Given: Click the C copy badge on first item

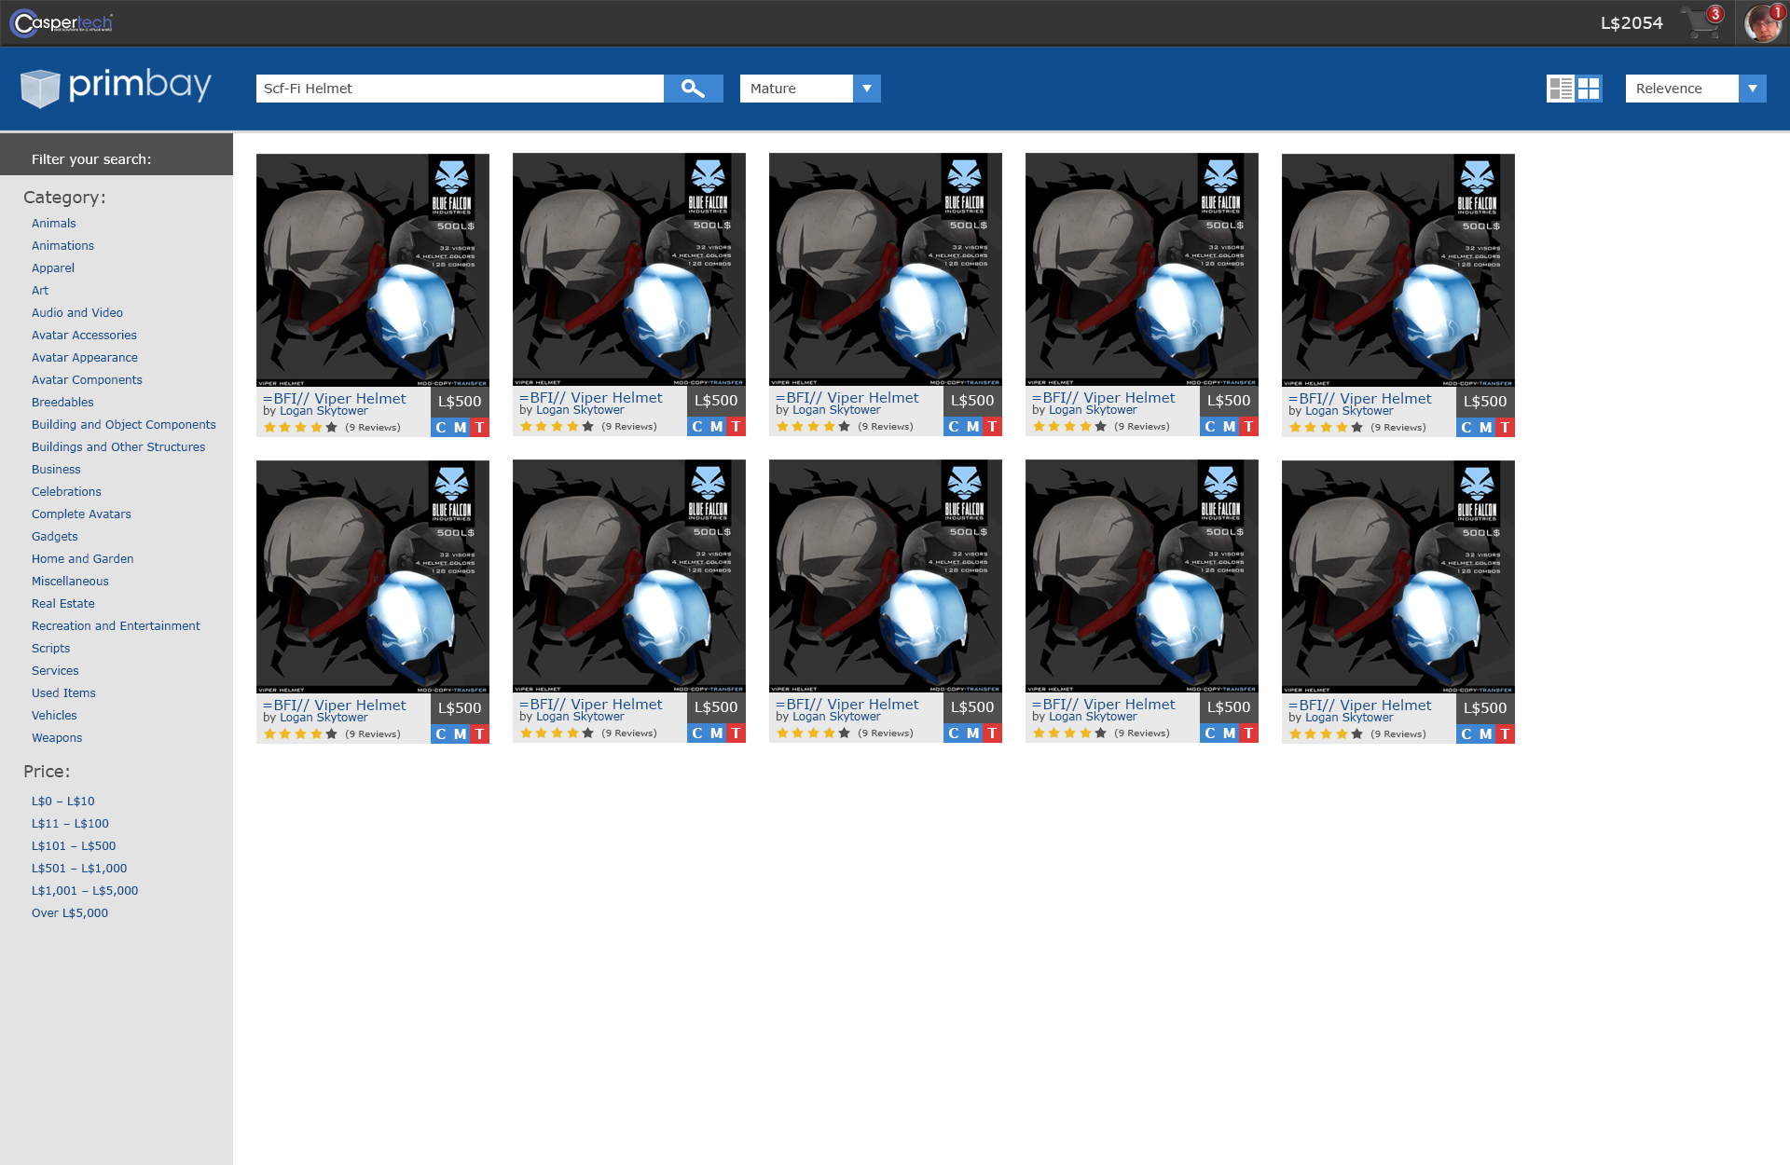Looking at the screenshot, I should (441, 428).
